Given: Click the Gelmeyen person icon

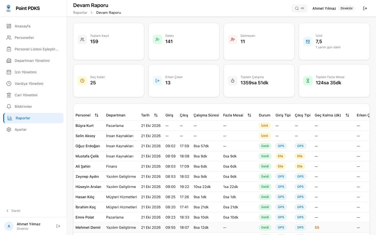Looking at the screenshot, I should tap(233, 39).
